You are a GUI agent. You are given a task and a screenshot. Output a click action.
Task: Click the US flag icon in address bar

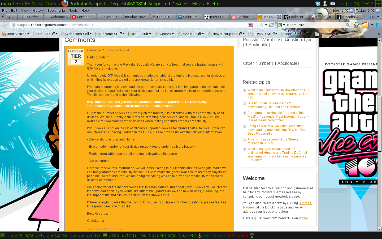[x=251, y=25]
